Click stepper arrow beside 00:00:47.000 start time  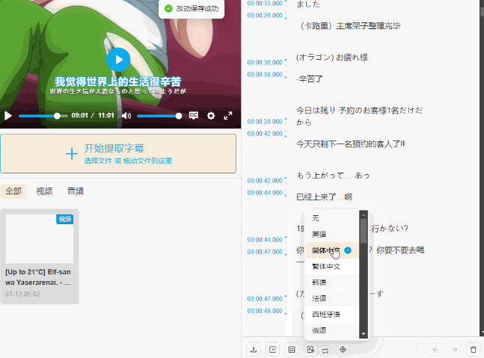(x=286, y=299)
